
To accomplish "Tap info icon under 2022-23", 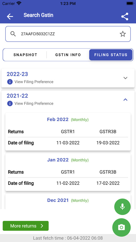I will pos(10,82).
